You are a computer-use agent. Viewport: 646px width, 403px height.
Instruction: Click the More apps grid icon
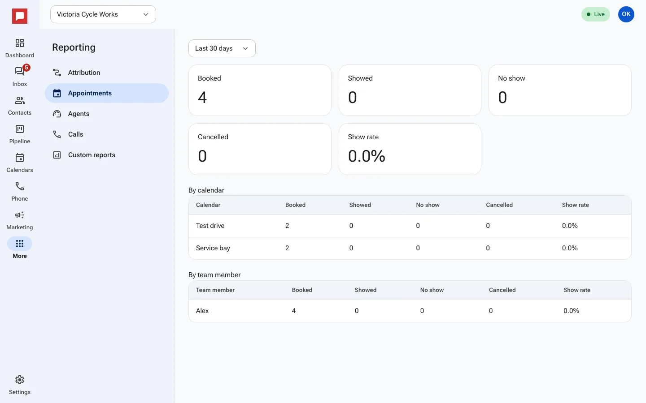(x=20, y=244)
